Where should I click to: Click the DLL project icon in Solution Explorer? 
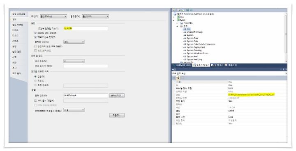click(178, 17)
